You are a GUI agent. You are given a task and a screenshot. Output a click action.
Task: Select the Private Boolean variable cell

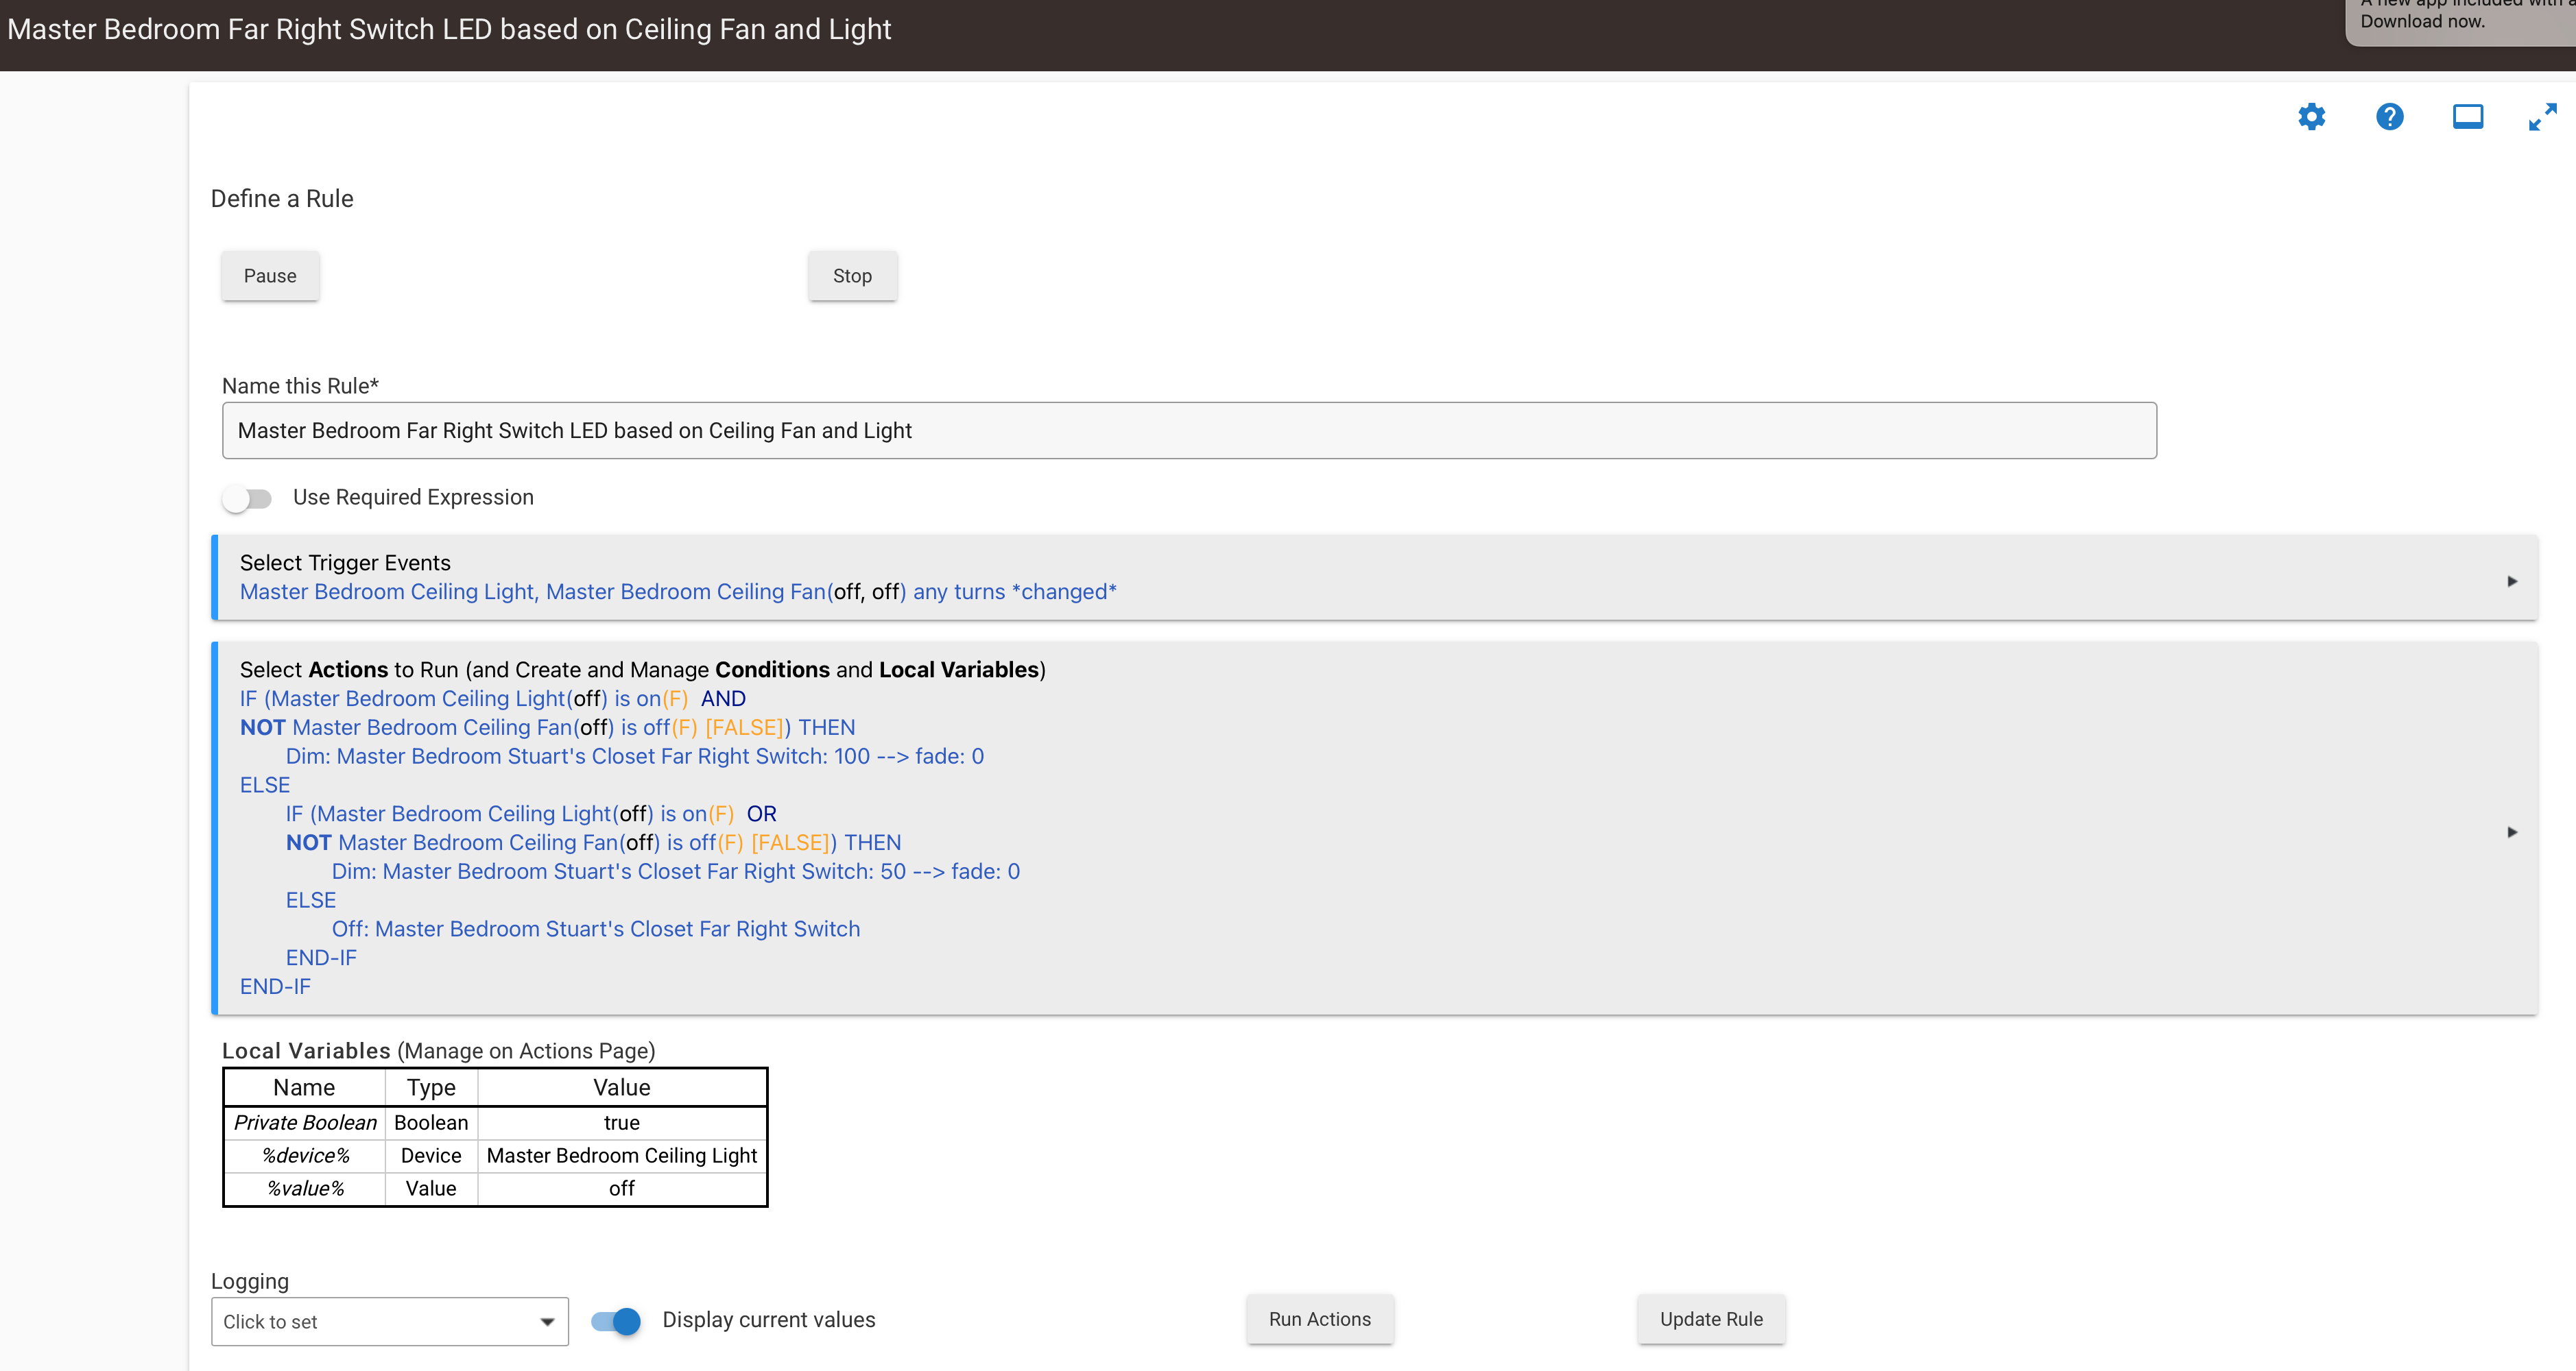(x=305, y=1123)
